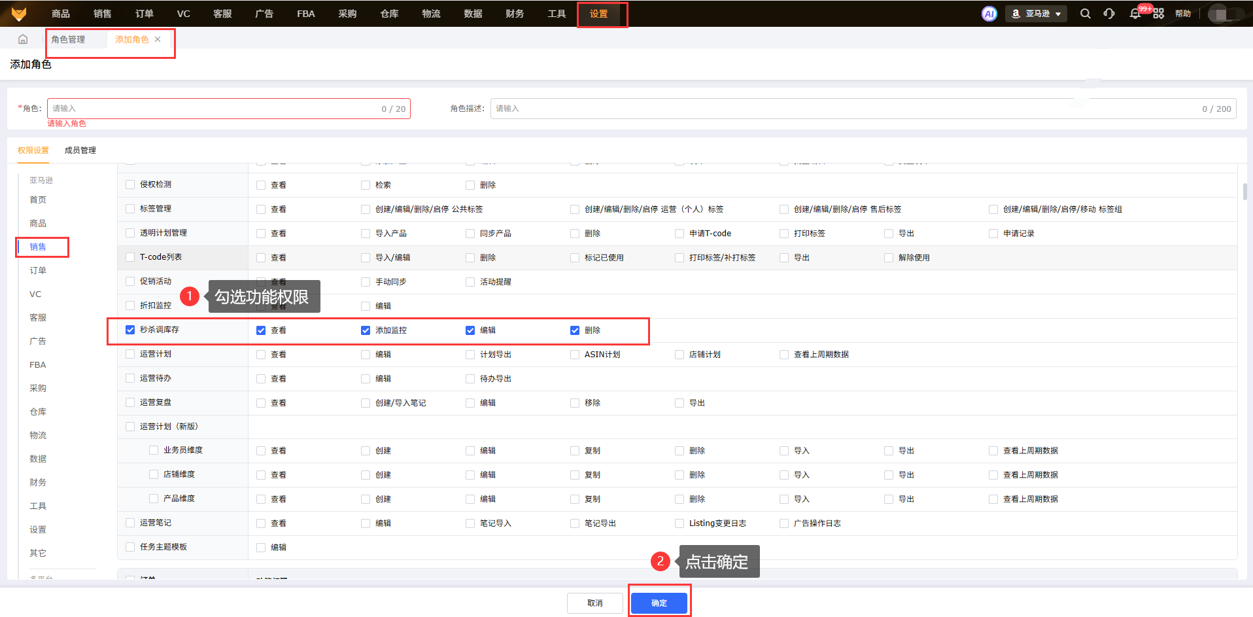Image resolution: width=1253 pixels, height=617 pixels.
Task: Go to home via house icon
Action: coord(23,39)
